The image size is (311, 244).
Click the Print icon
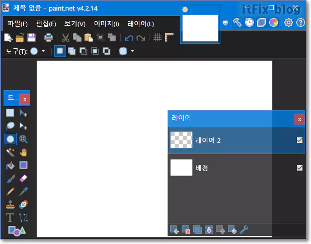pyautogui.click(x=49, y=37)
